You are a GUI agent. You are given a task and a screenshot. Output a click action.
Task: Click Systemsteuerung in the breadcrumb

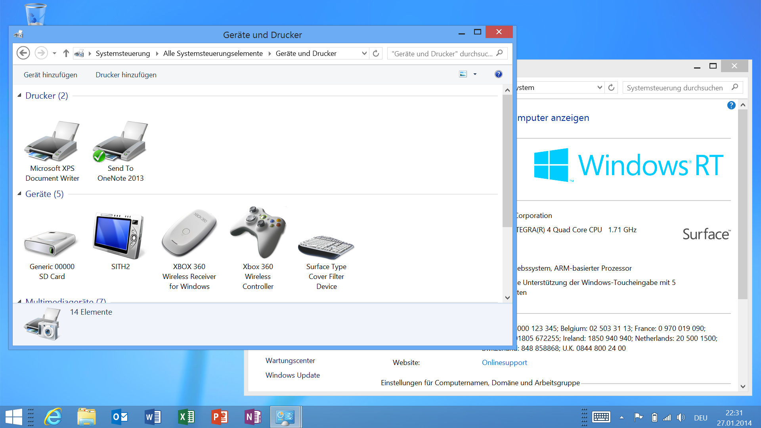[123, 53]
